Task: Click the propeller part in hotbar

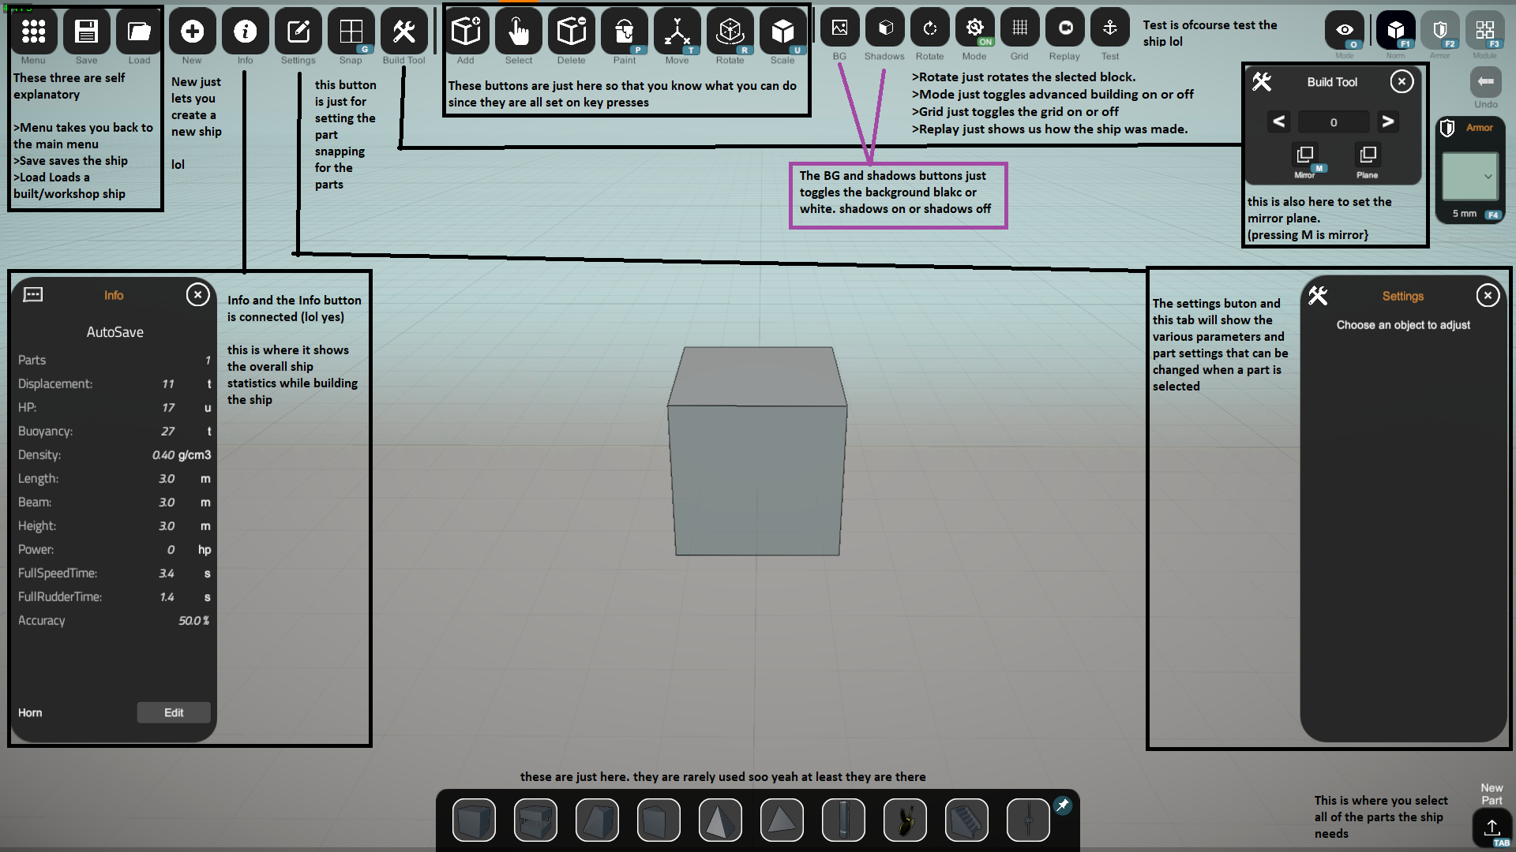Action: (x=905, y=820)
